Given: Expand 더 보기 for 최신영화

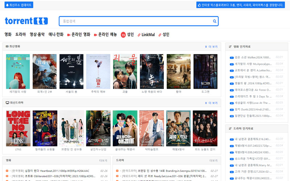Looking at the screenshot, I should (x=211, y=47).
